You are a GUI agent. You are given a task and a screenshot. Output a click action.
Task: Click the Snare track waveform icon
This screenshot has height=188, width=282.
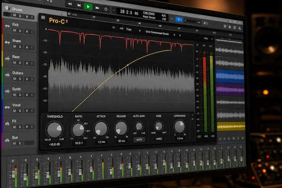click(x=7, y=42)
